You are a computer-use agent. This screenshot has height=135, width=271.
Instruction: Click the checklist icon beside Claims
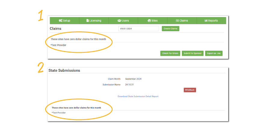(x=177, y=21)
